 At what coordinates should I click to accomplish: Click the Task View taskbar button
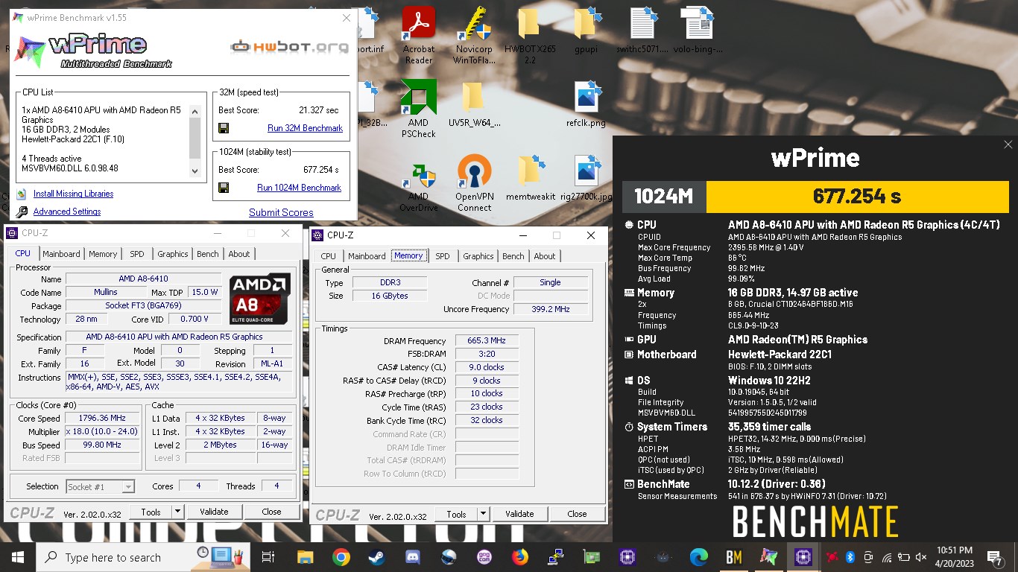(269, 557)
